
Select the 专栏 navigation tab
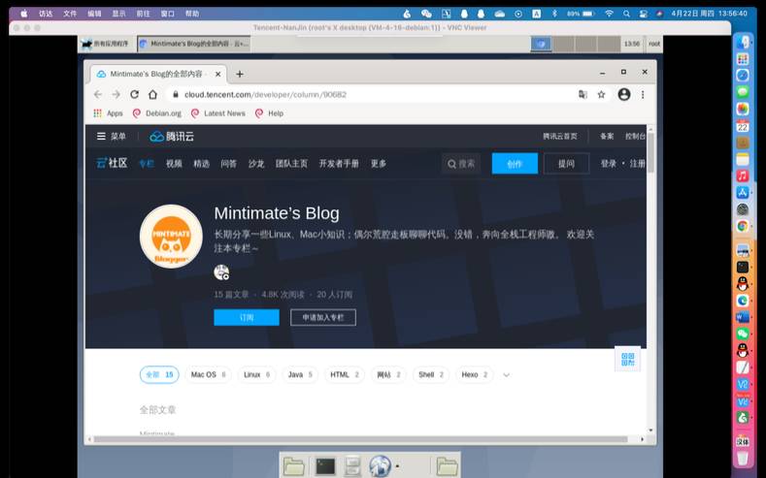point(147,164)
